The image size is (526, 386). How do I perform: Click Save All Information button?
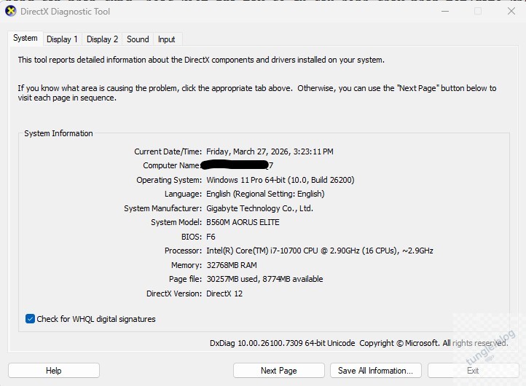pyautogui.click(x=376, y=371)
